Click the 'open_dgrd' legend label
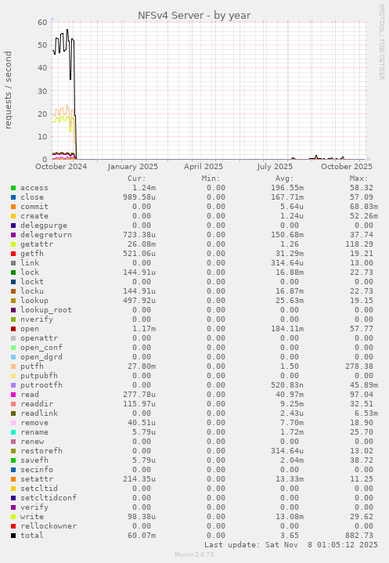389x563 pixels. pyautogui.click(x=41, y=357)
